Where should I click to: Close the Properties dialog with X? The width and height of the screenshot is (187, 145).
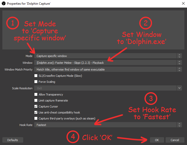183,3
